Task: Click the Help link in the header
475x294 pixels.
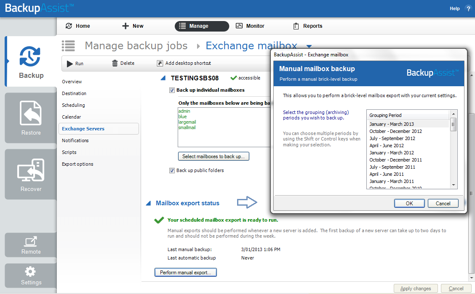Action: pos(454,8)
